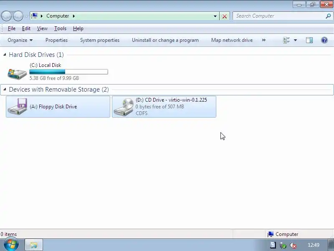Click the muted volume speaker tray icon

coord(293,245)
